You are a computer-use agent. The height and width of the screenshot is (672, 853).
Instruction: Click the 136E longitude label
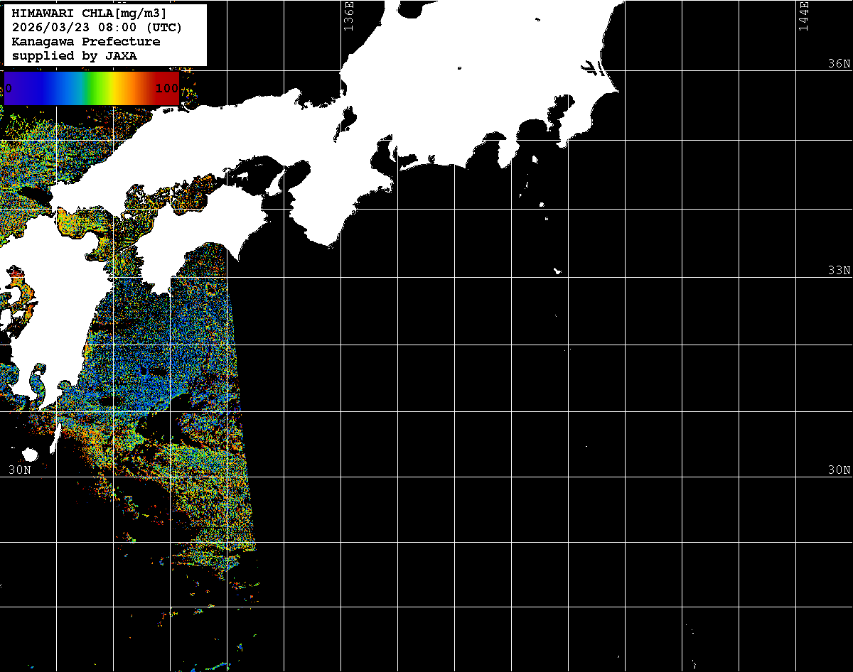pos(348,16)
